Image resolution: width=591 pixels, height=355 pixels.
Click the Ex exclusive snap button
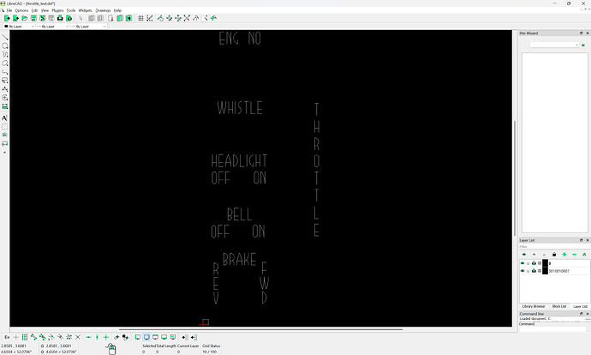tap(7, 337)
